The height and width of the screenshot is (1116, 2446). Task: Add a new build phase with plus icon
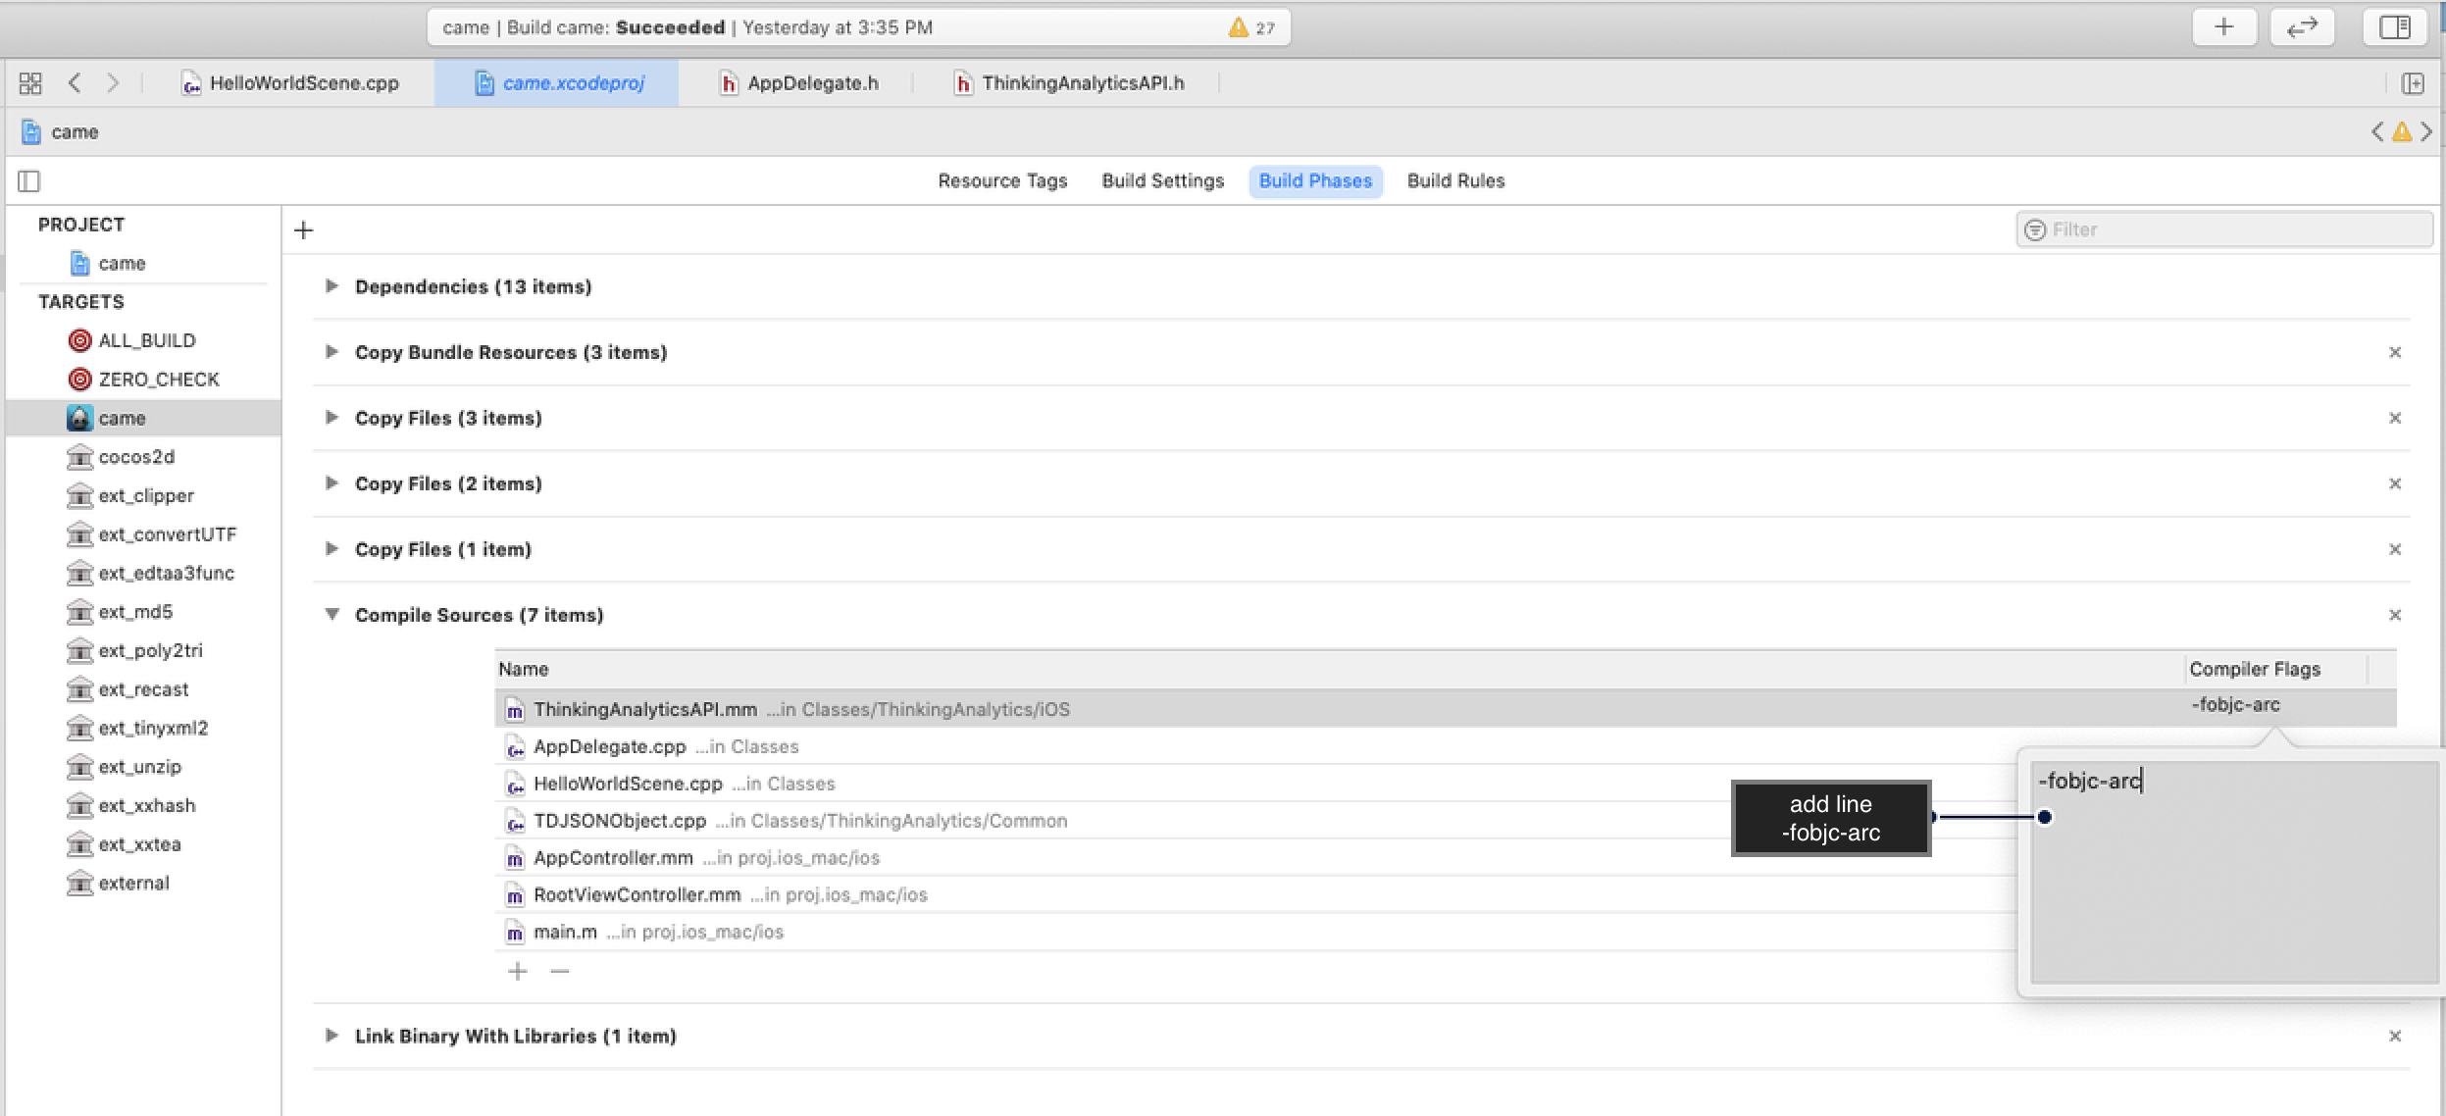pos(303,230)
